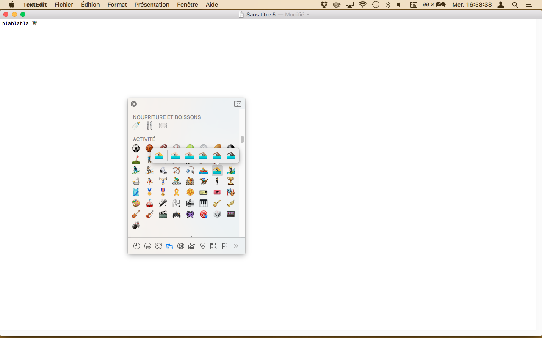Insert the headphones emoji
Viewport: 542px width, 338px height.
tap(177, 203)
